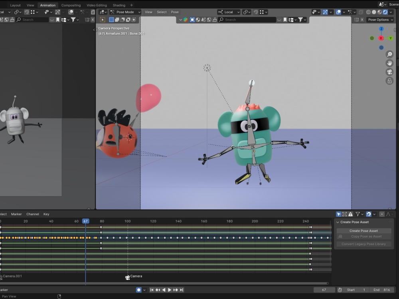
Task: Jump to the previous keyframe
Action: pyautogui.click(x=158, y=290)
